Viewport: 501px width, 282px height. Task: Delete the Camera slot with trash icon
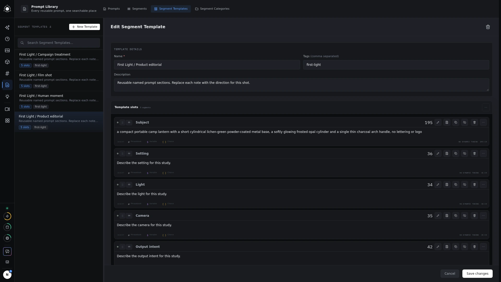(474, 216)
